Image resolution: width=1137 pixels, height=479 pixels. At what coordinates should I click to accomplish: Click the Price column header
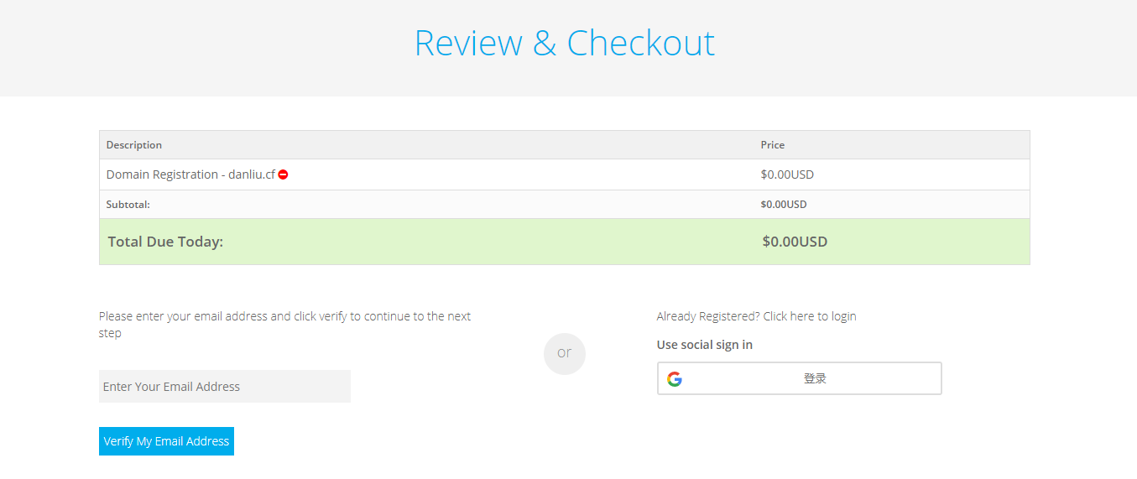tap(773, 145)
